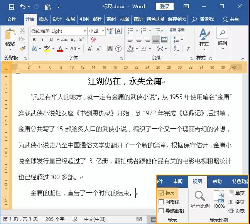Click 100% zoom button in inset

click(219, 200)
